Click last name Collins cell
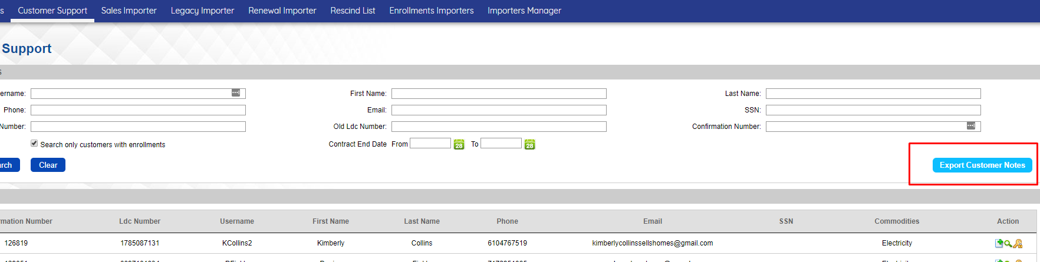Image resolution: width=1040 pixels, height=262 pixels. point(422,243)
